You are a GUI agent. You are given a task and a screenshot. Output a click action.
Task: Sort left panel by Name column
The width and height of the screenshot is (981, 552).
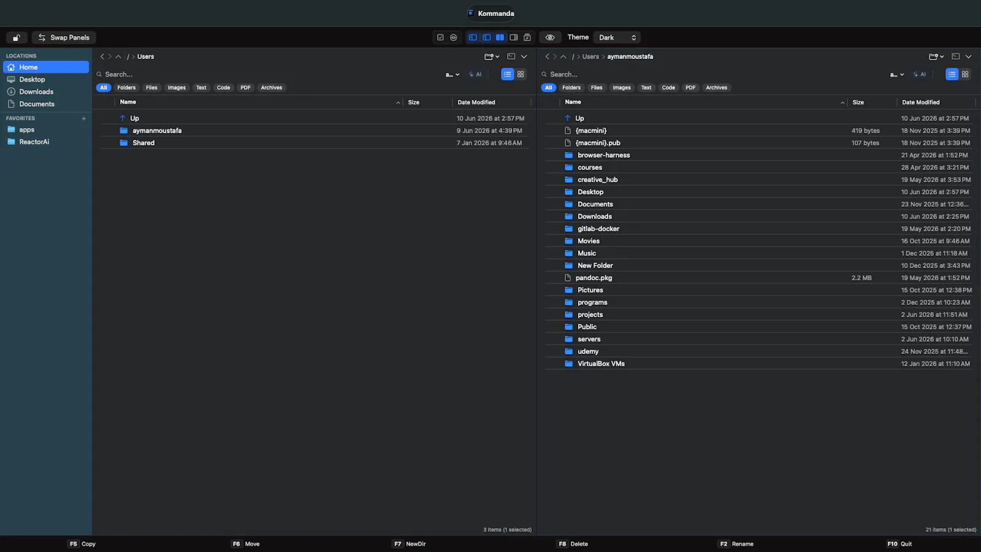click(x=259, y=102)
